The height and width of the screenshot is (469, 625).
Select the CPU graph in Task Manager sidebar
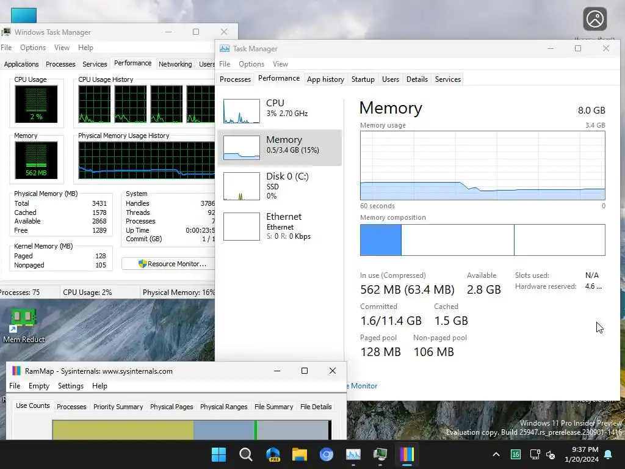tap(242, 111)
